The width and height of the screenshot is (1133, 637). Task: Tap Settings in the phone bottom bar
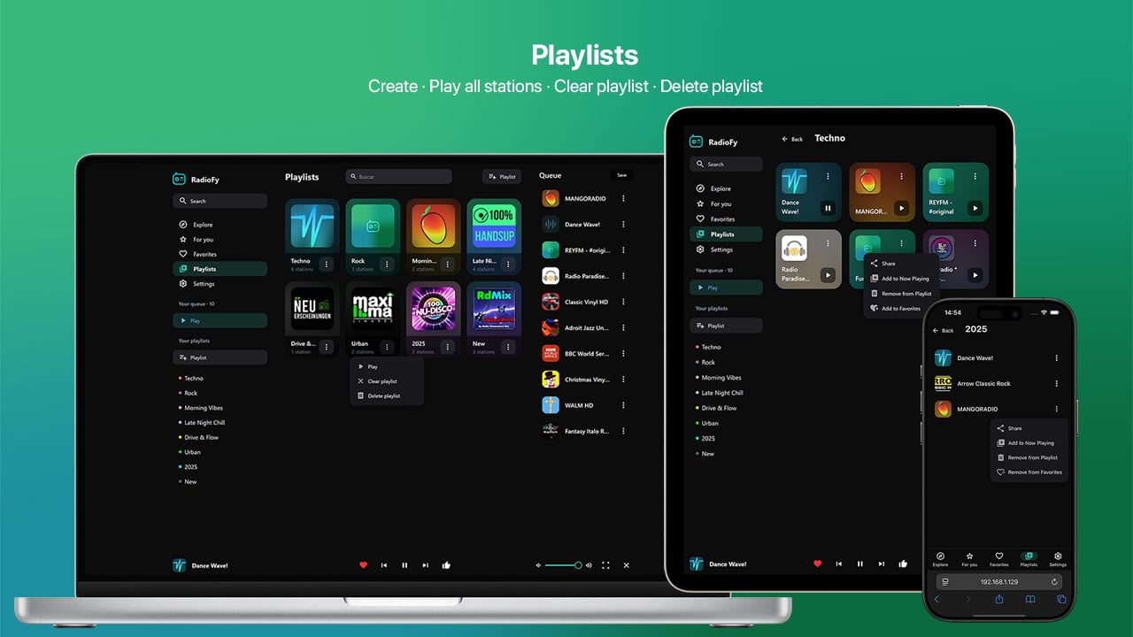(1058, 559)
